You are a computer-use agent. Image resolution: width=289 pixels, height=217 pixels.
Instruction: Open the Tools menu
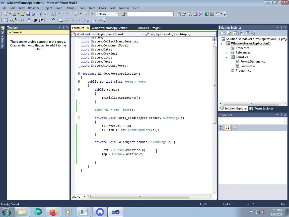pyautogui.click(x=102, y=8)
